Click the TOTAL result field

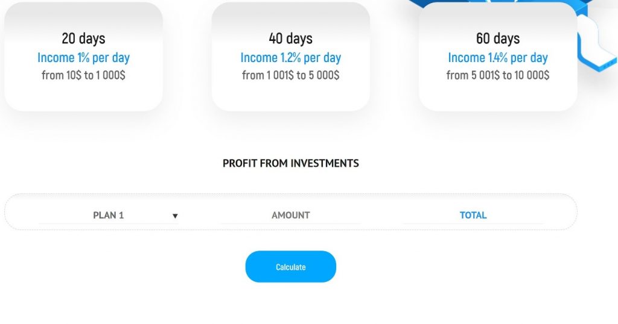(x=473, y=215)
